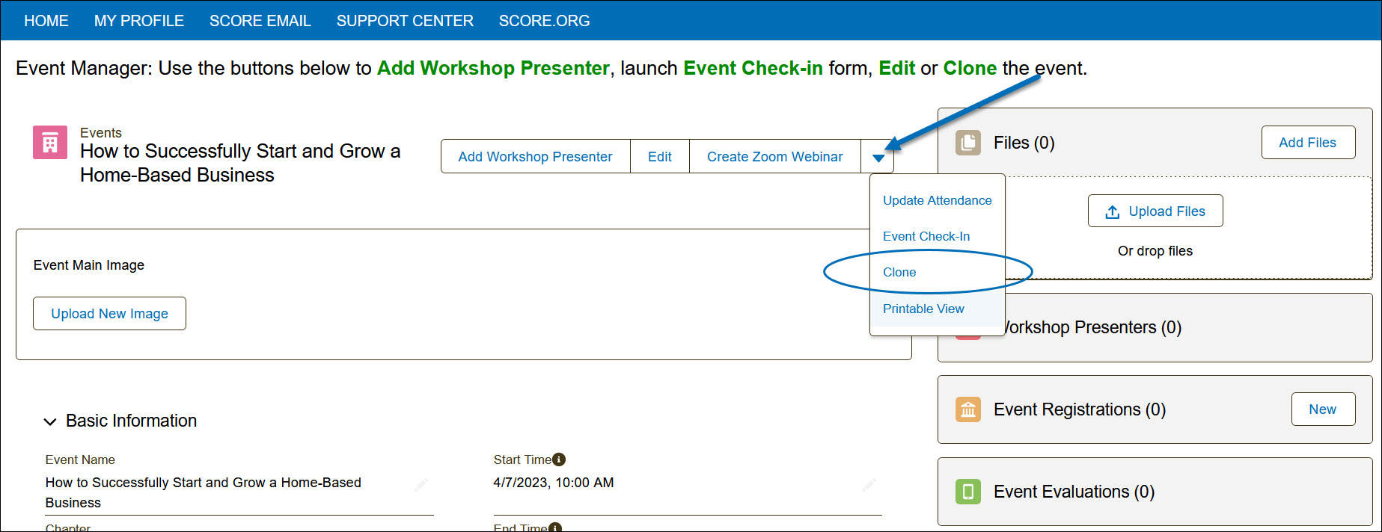This screenshot has width=1382, height=532.
Task: Click the Start Time info icon
Action: tap(559, 460)
